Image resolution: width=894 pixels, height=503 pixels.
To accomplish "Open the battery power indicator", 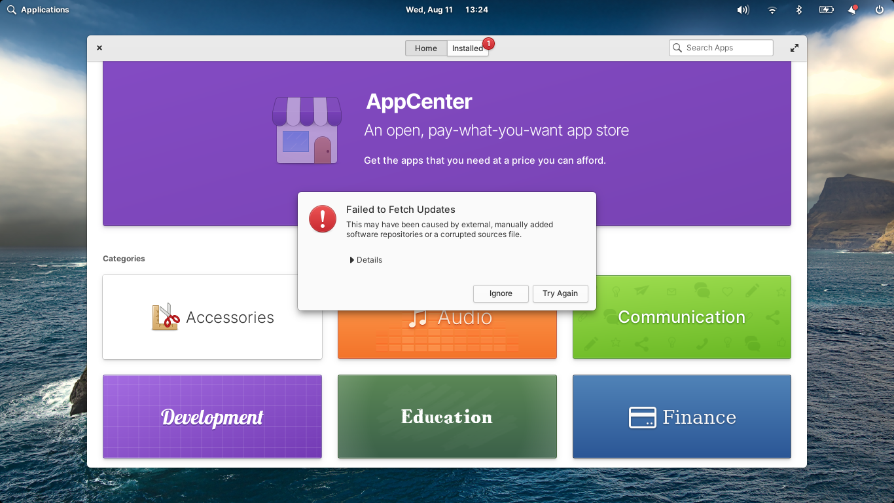I will tap(826, 10).
